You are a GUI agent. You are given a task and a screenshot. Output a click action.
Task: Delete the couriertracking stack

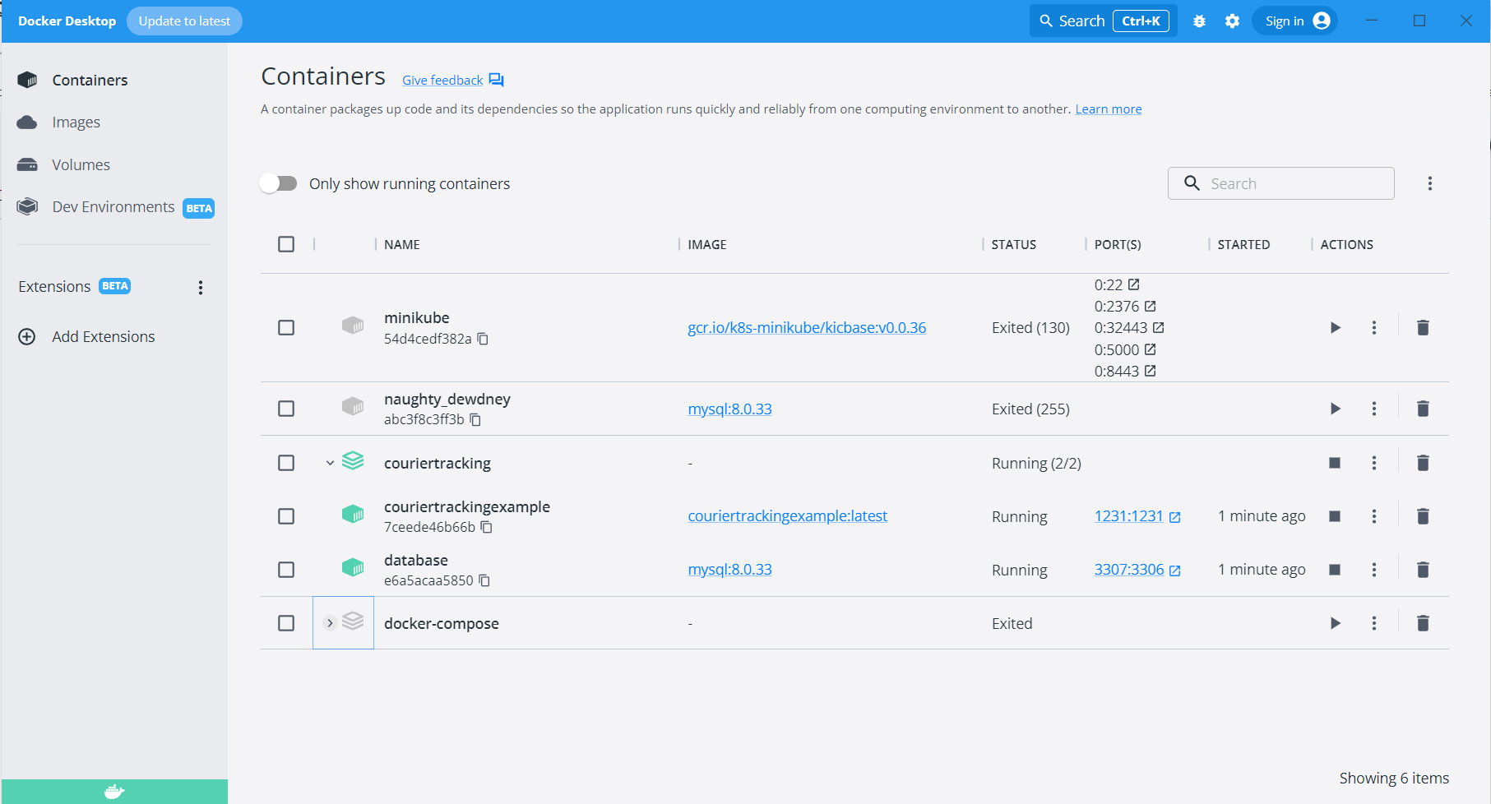point(1423,463)
